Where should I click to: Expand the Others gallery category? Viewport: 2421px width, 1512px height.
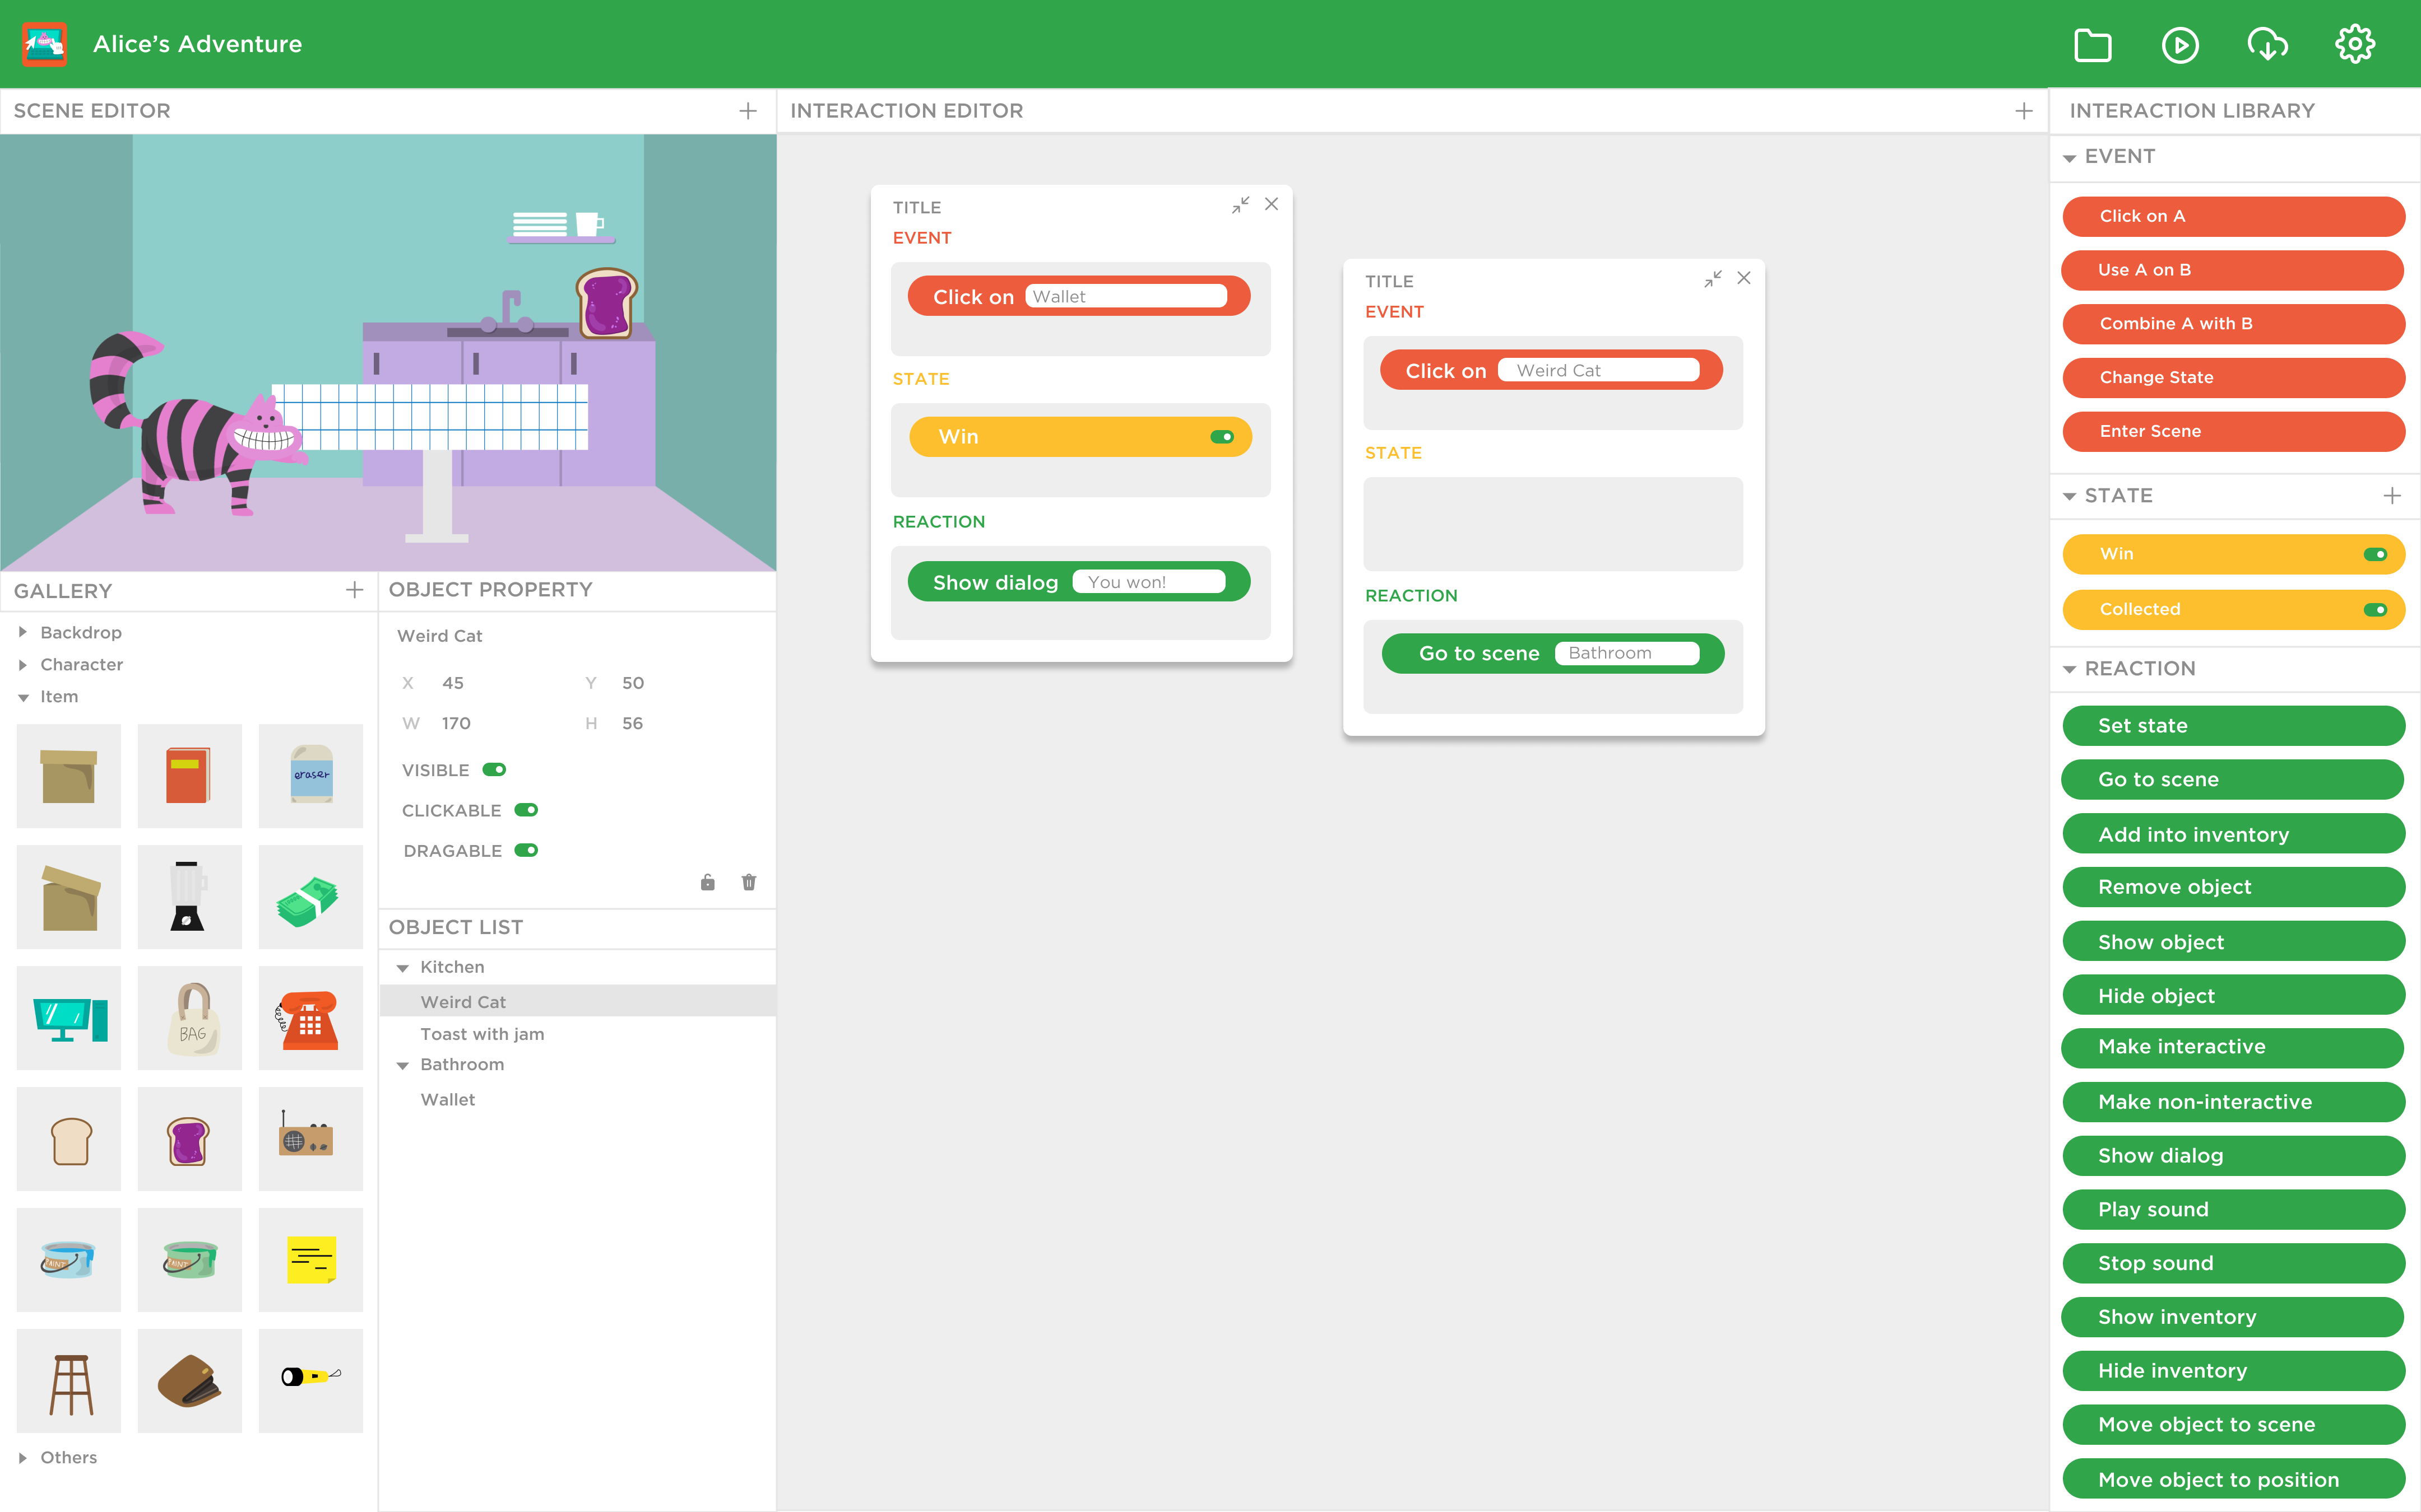(x=23, y=1458)
